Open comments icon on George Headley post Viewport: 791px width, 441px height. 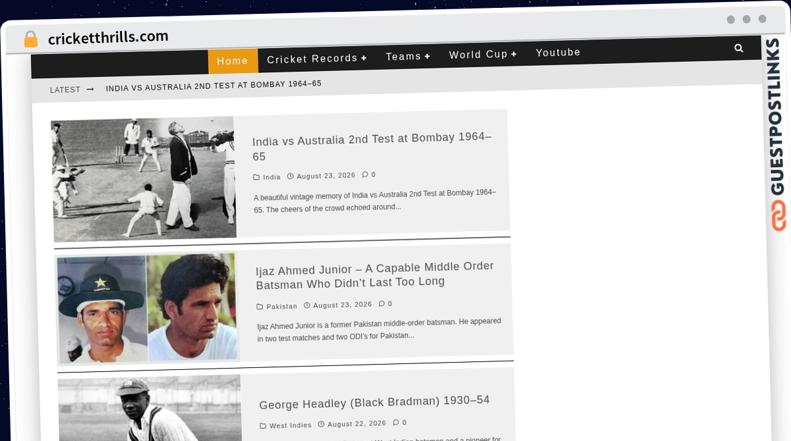click(396, 423)
